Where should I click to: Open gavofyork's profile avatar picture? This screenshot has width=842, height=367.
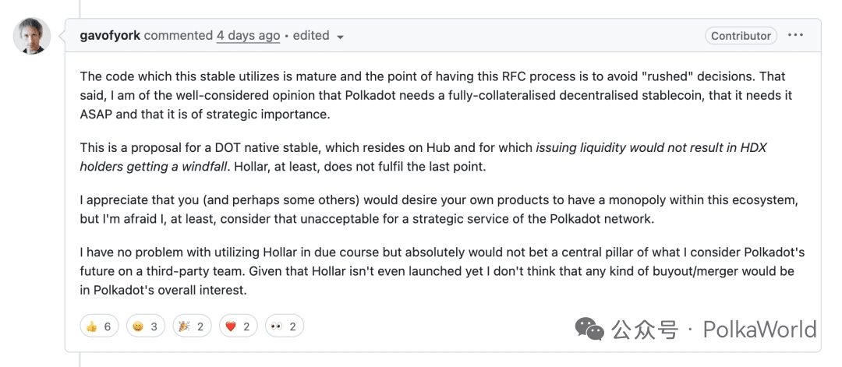(x=32, y=36)
